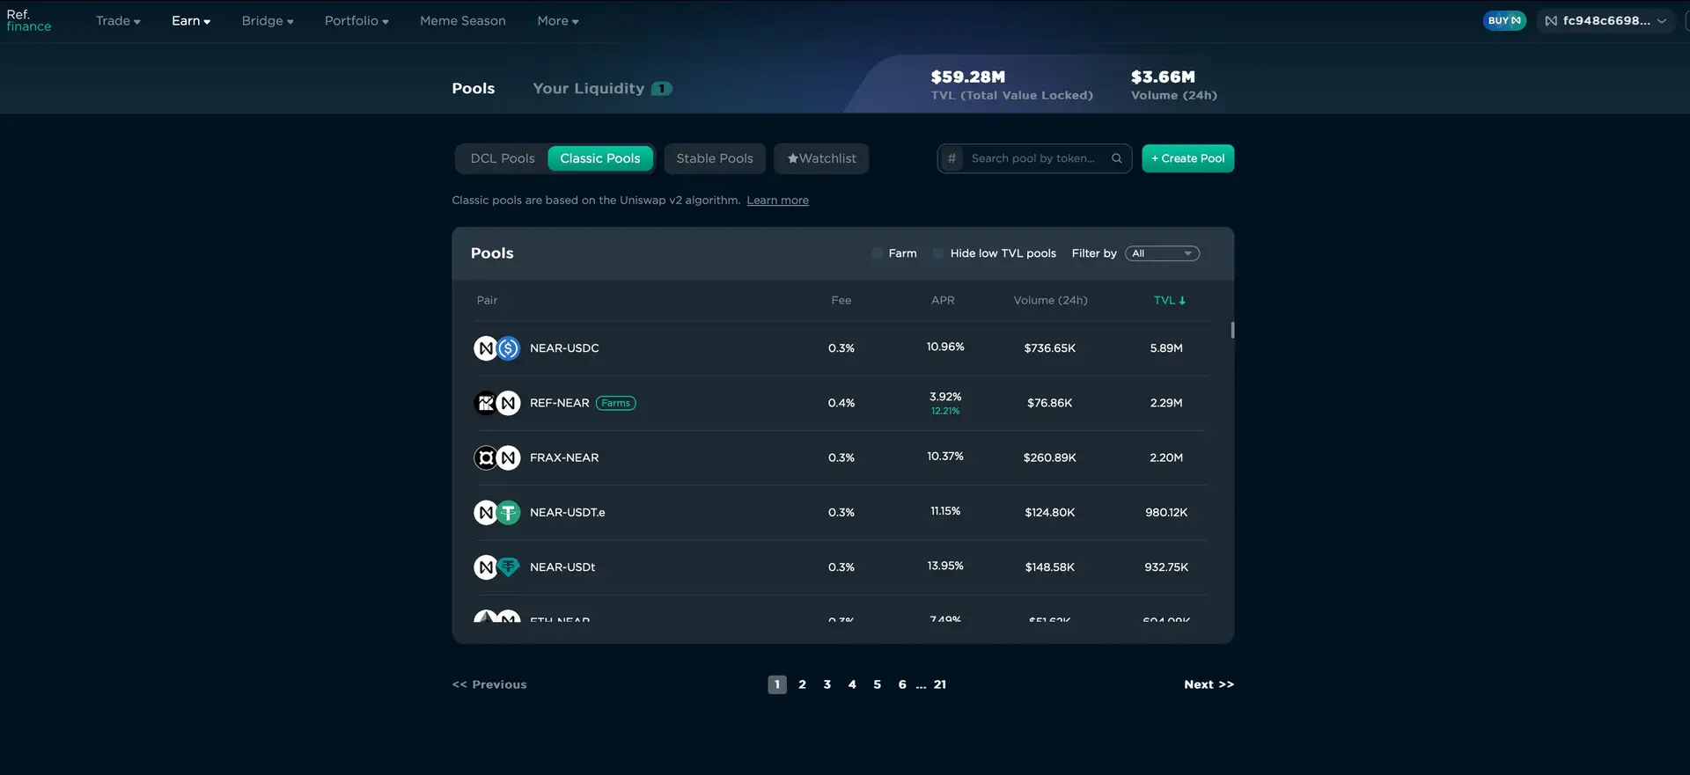Screen dimensions: 1690x775
Task: Click the hash pool ID icon
Action: coord(952,158)
